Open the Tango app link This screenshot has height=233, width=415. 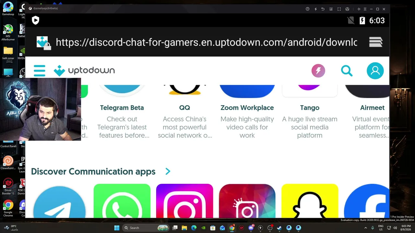click(x=310, y=108)
